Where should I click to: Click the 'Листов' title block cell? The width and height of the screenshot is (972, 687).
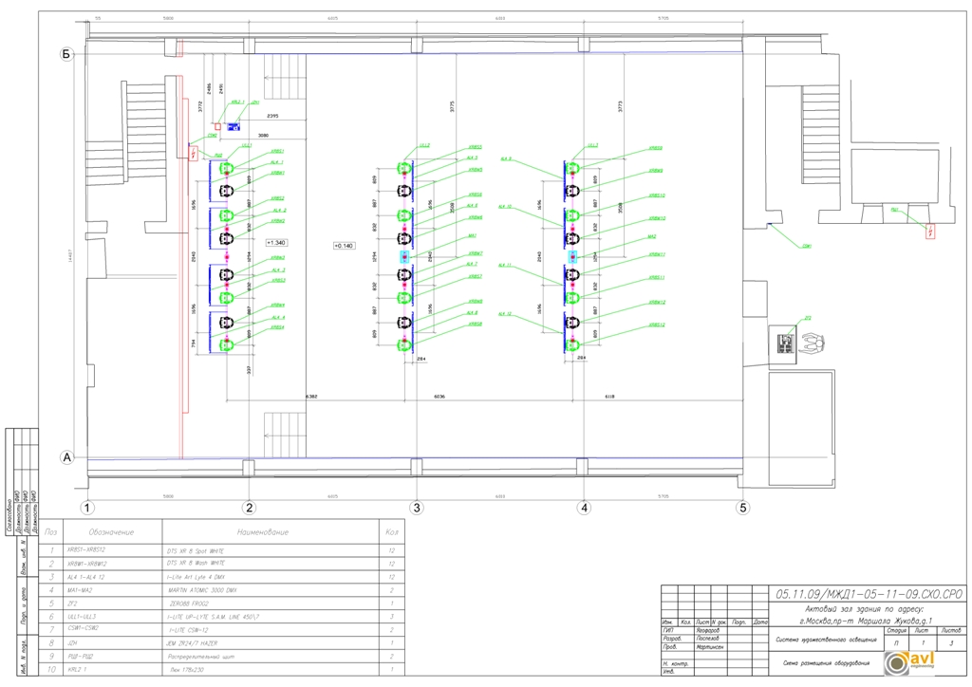pyautogui.click(x=951, y=630)
